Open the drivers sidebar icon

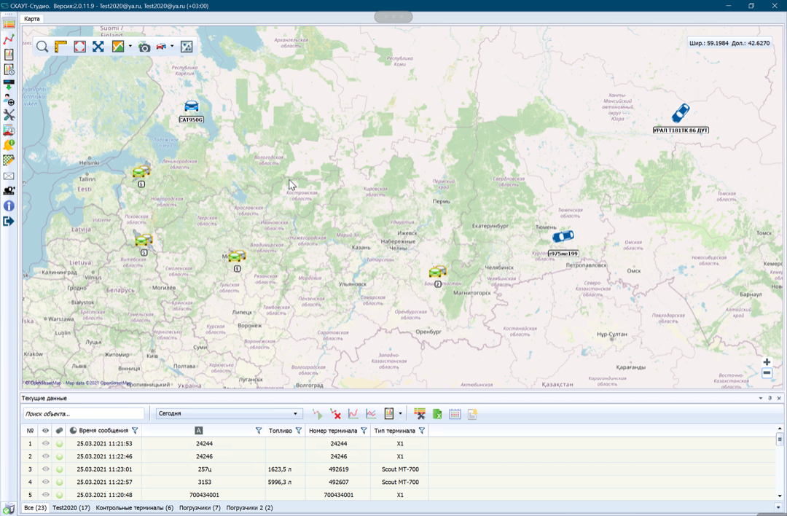point(9,100)
